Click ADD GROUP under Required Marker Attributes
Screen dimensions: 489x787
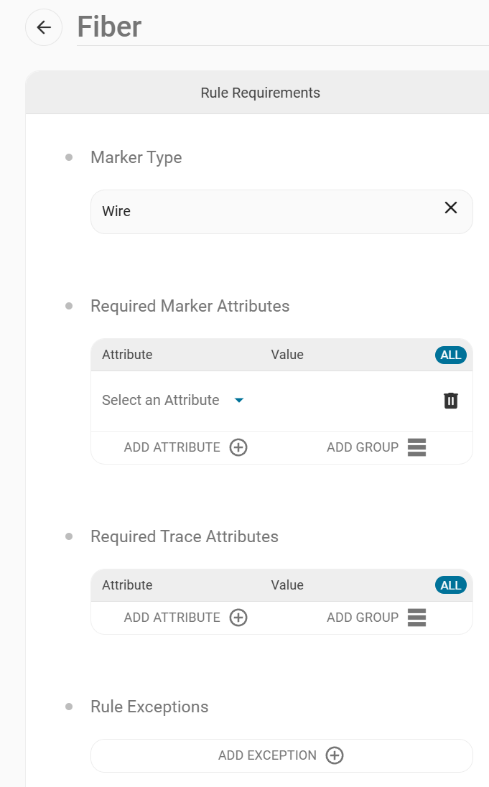click(363, 447)
